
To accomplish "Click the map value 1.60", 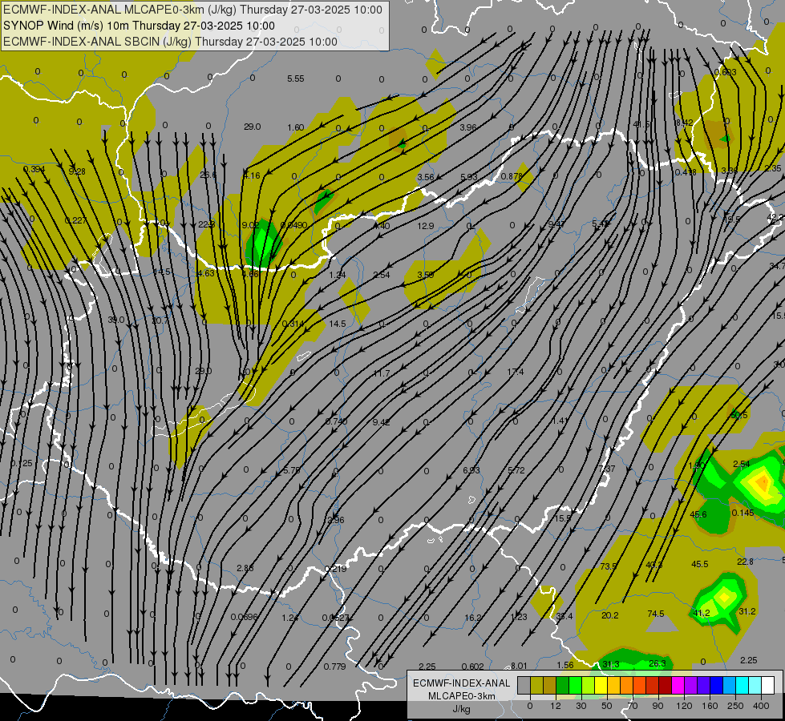I will (x=295, y=127).
